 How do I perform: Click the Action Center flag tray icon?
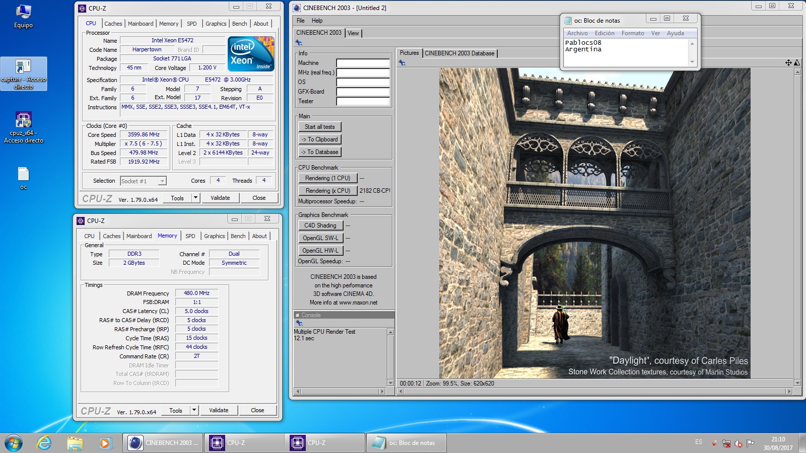point(751,443)
